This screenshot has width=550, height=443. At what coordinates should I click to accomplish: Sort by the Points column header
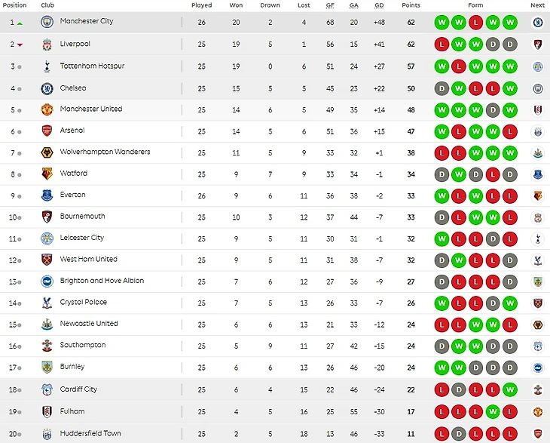(x=411, y=5)
